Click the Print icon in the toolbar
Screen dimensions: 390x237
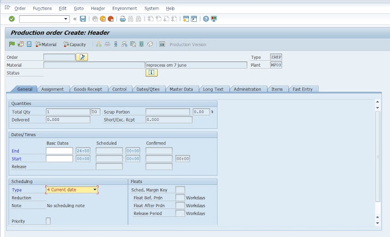pos(122,19)
